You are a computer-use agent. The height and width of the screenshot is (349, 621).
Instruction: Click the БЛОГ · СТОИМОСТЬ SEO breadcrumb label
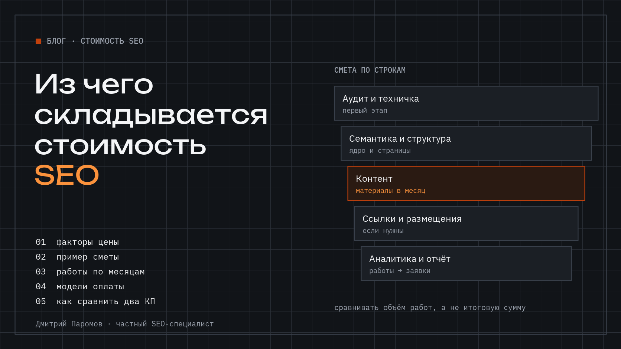point(95,41)
